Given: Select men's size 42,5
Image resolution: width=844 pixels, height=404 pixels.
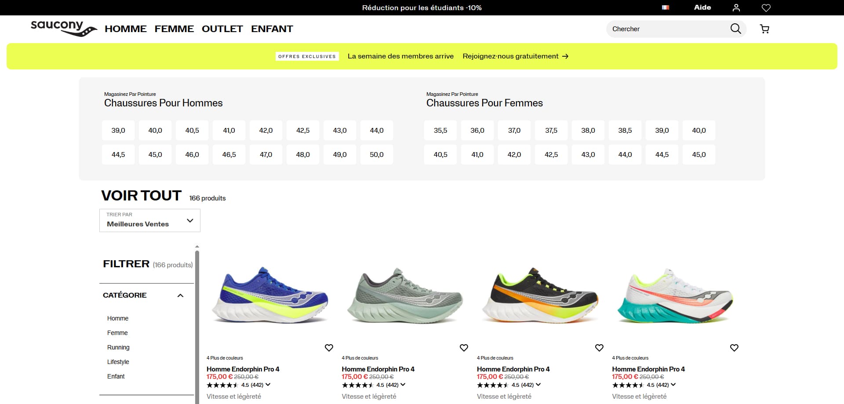Looking at the screenshot, I should coord(303,131).
